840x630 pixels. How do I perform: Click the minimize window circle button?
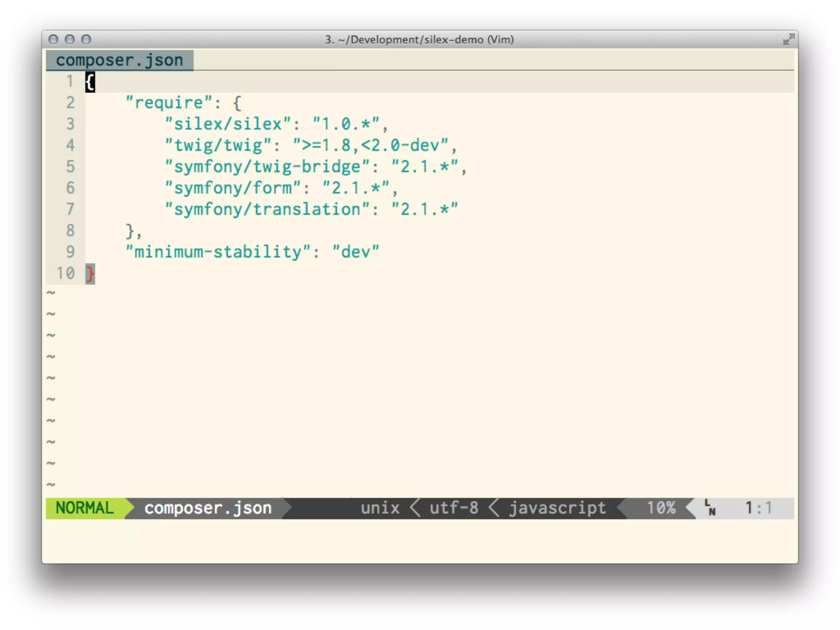(70, 39)
